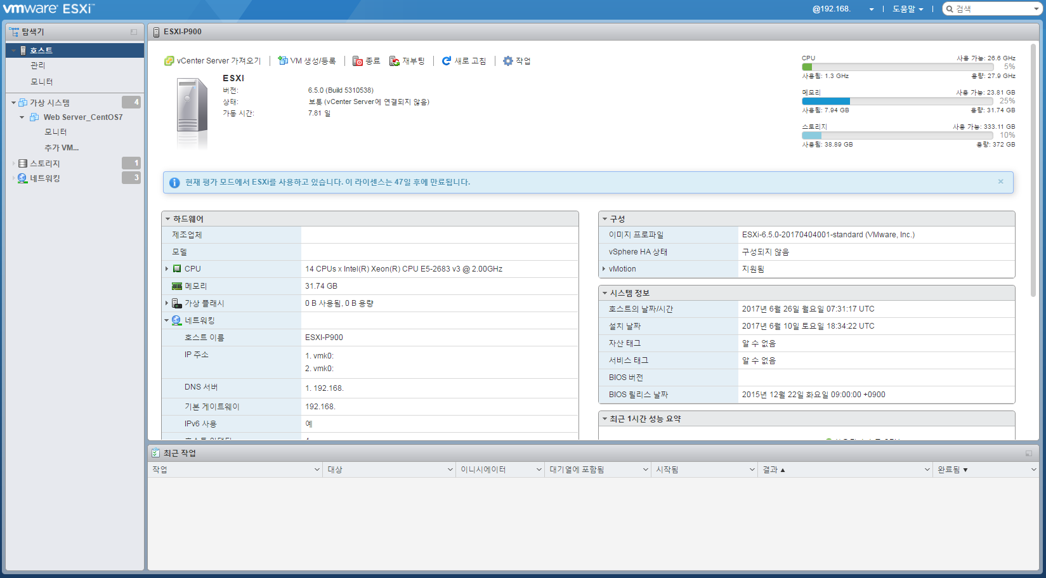Click the main content vertical scrollbar
This screenshot has width=1046, height=578.
[1034, 171]
